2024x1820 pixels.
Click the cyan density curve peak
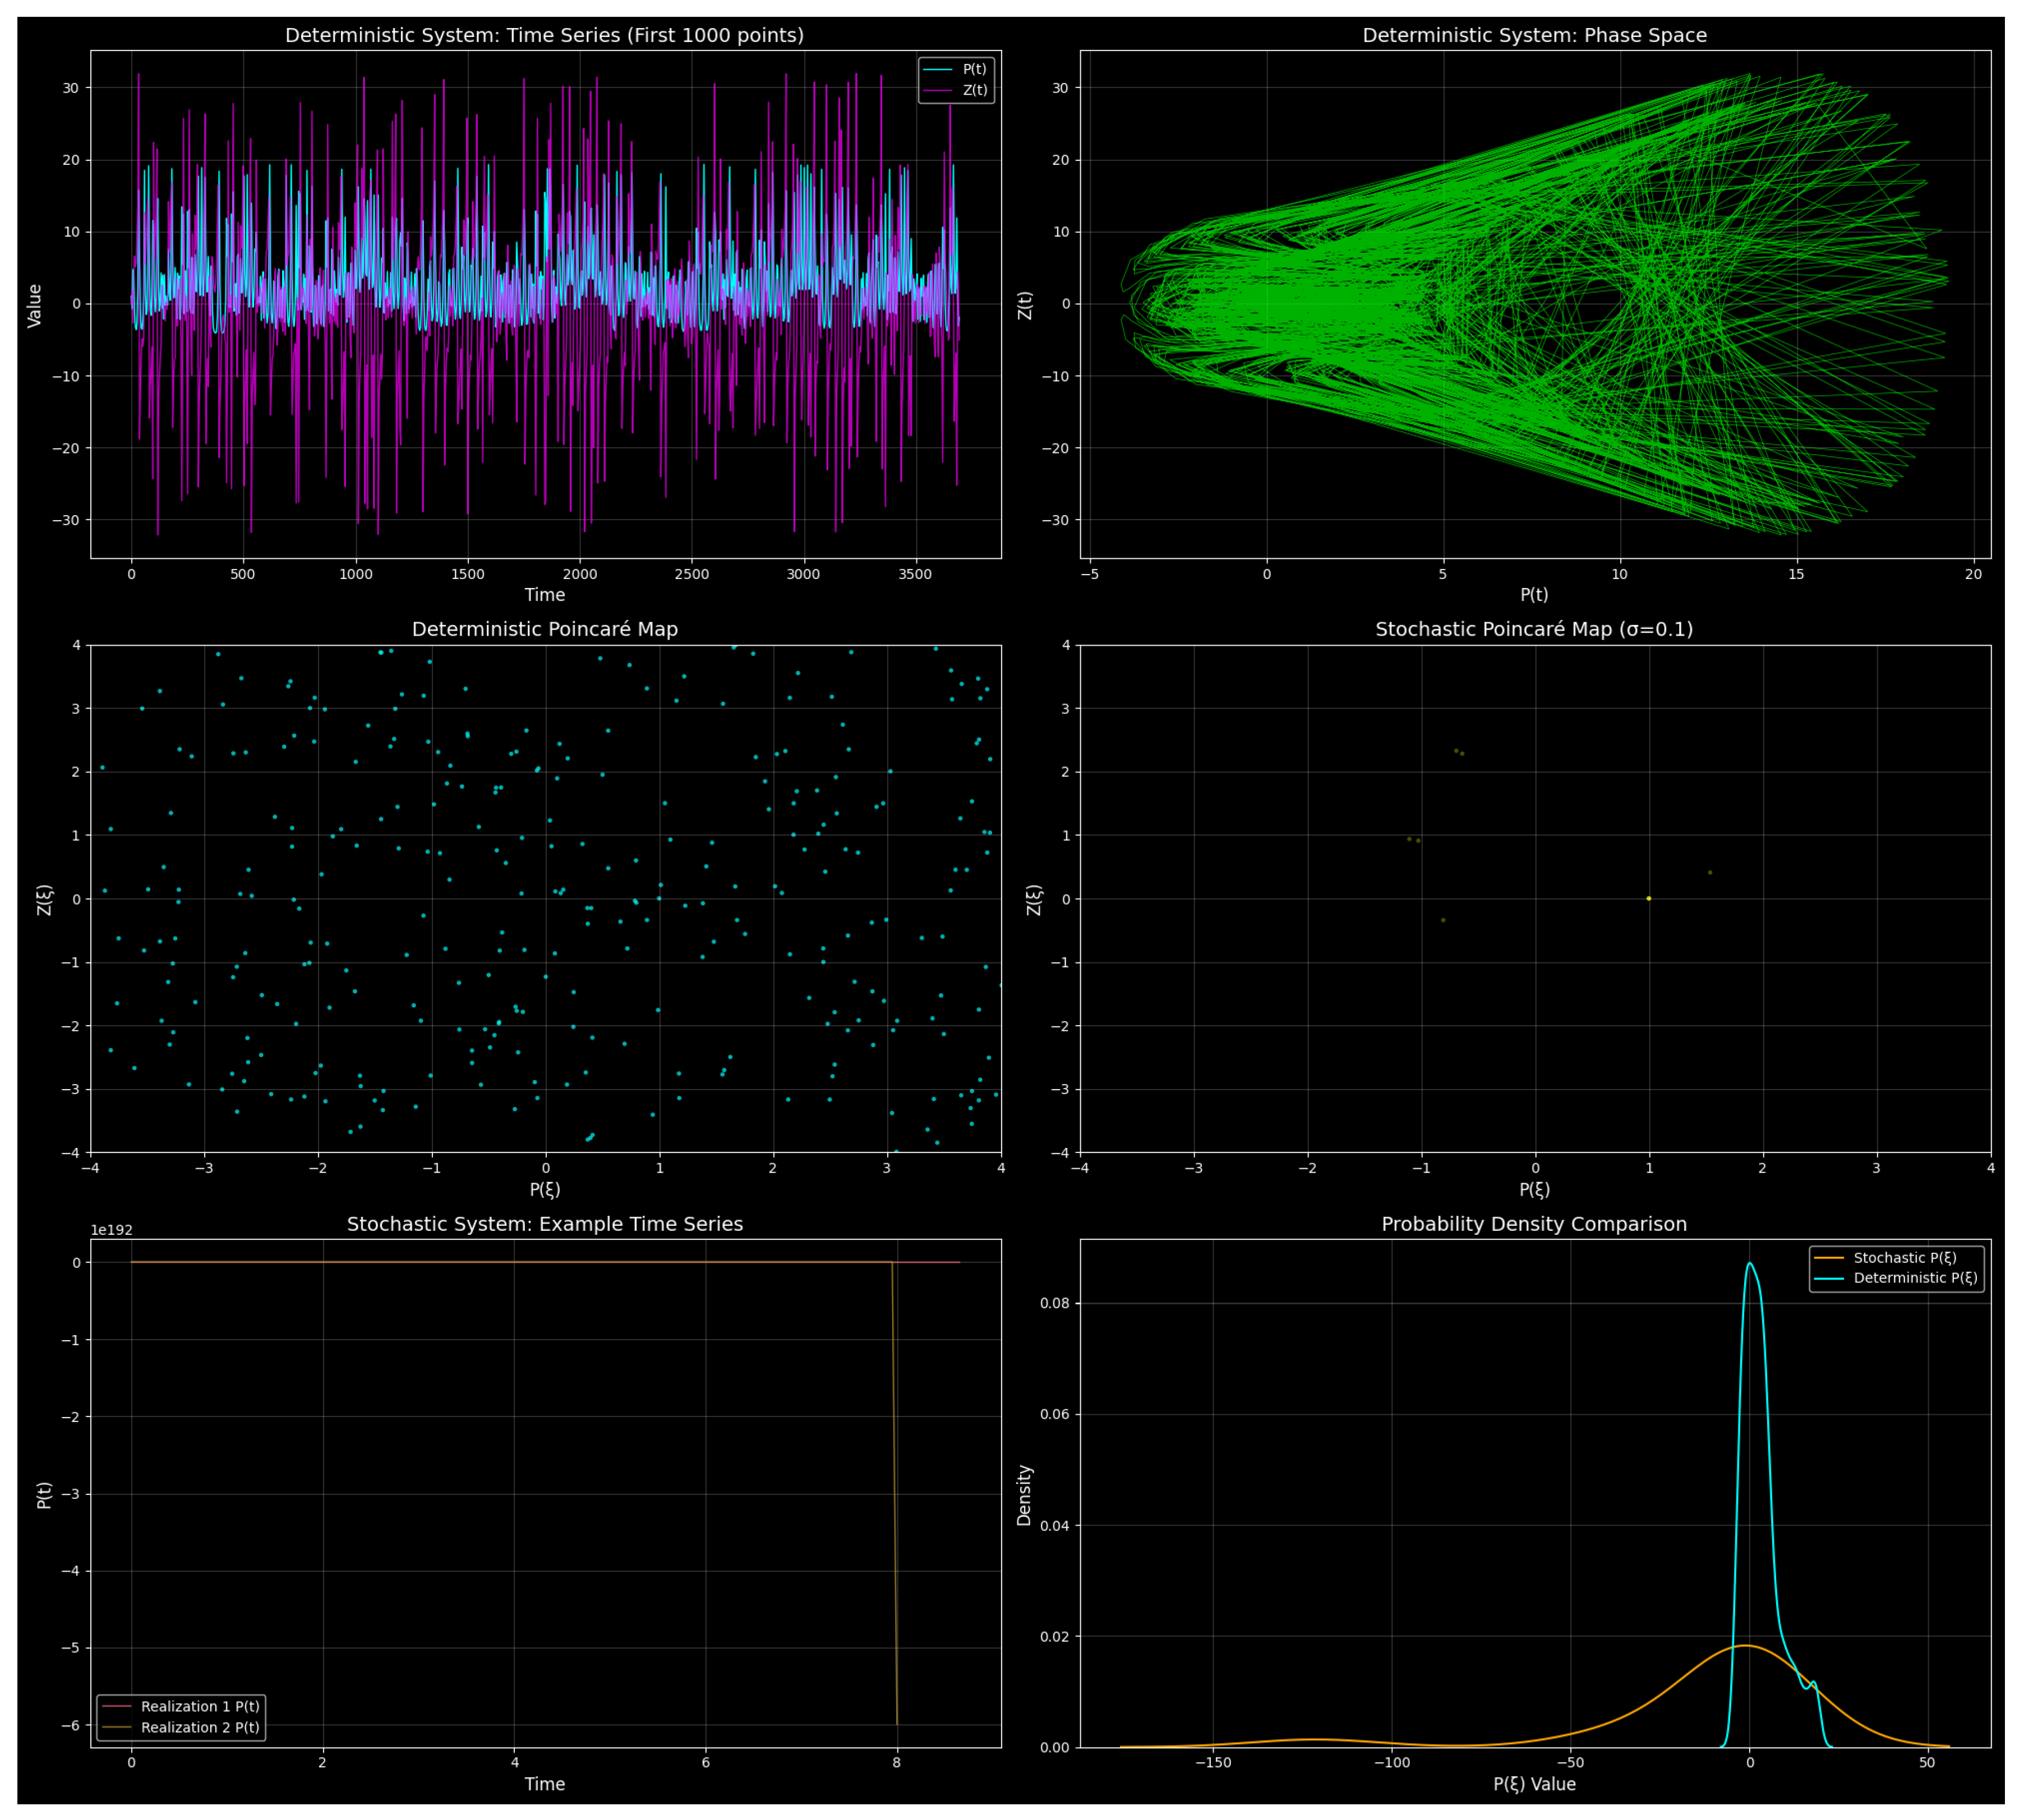1749,1264
